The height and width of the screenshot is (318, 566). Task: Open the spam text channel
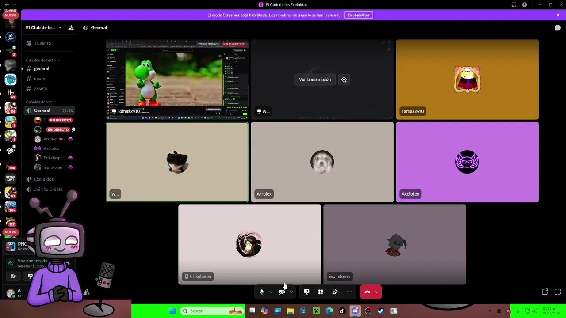point(50,79)
